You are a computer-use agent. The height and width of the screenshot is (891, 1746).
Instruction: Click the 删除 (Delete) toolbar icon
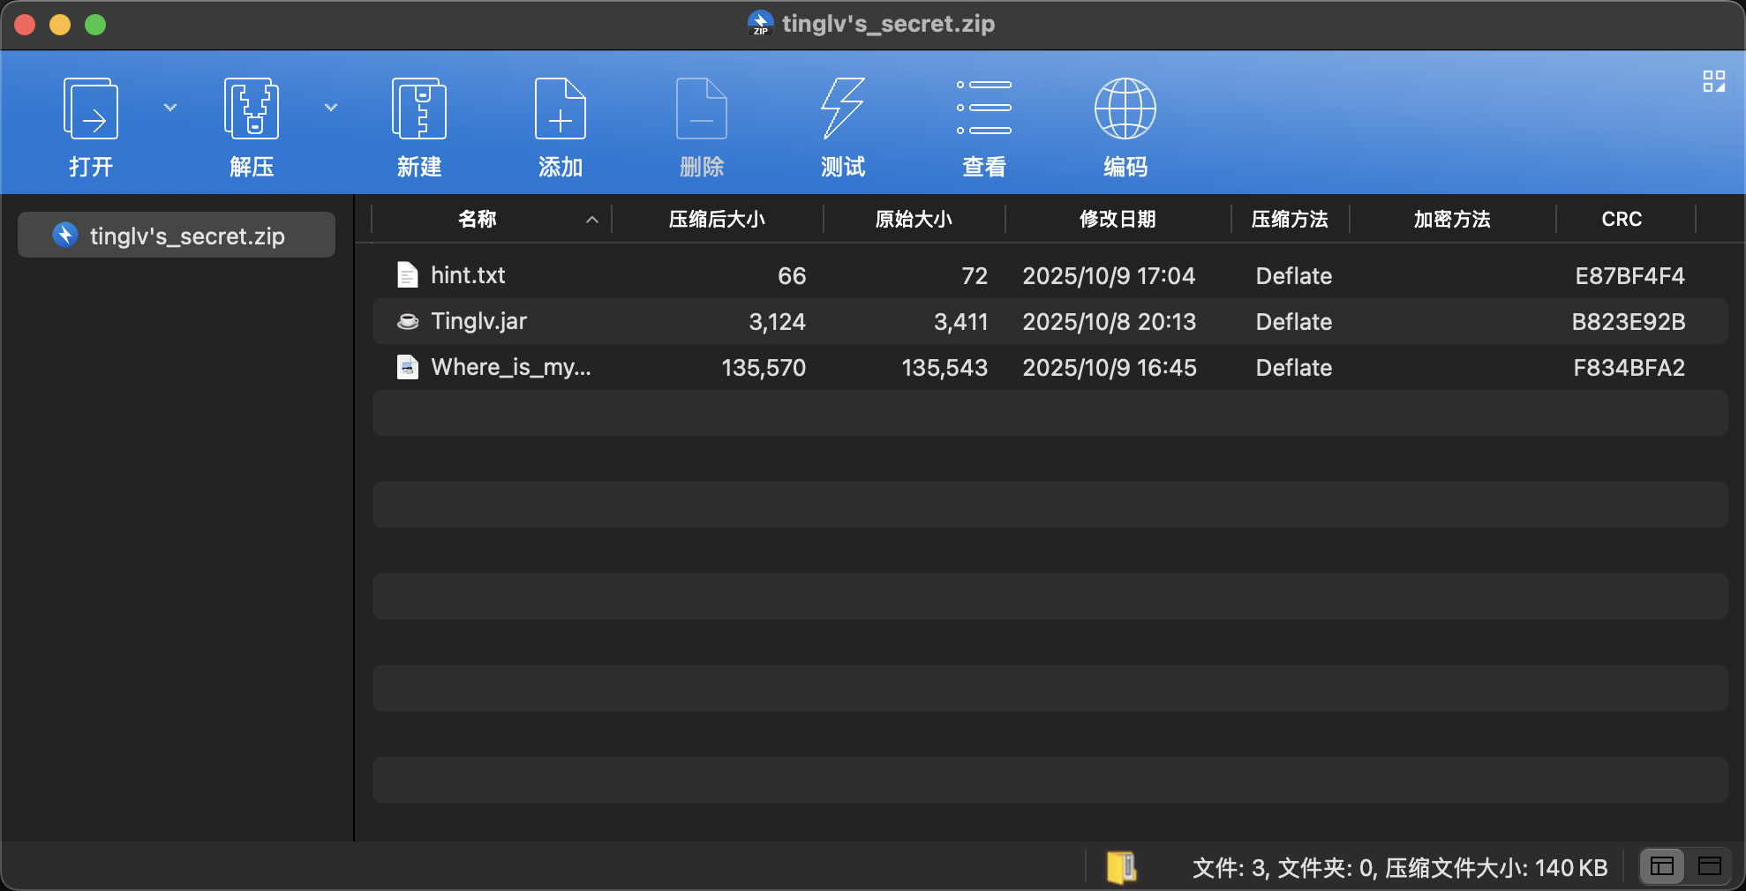(702, 109)
